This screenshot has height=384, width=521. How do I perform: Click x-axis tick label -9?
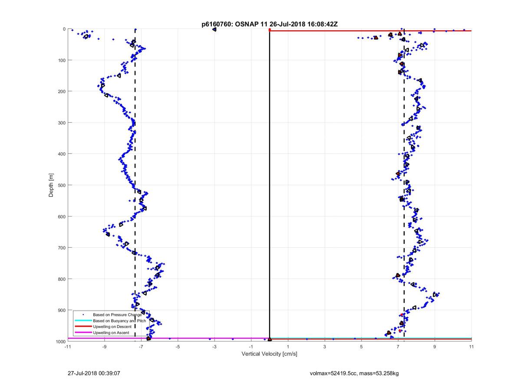point(104,347)
